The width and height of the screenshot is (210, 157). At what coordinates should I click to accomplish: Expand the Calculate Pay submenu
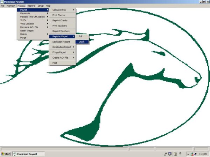(x=62, y=10)
